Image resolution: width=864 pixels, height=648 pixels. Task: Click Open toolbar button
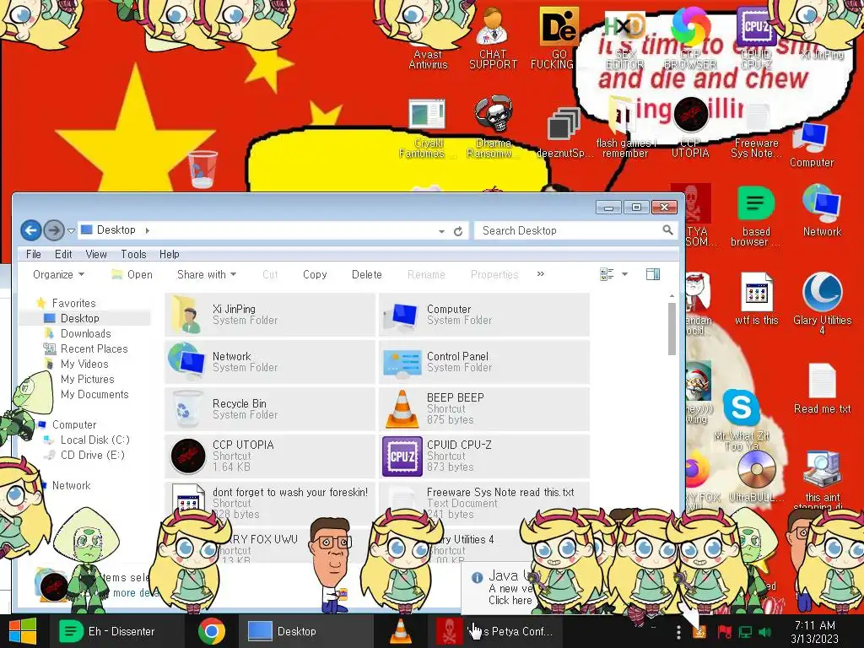coord(132,274)
